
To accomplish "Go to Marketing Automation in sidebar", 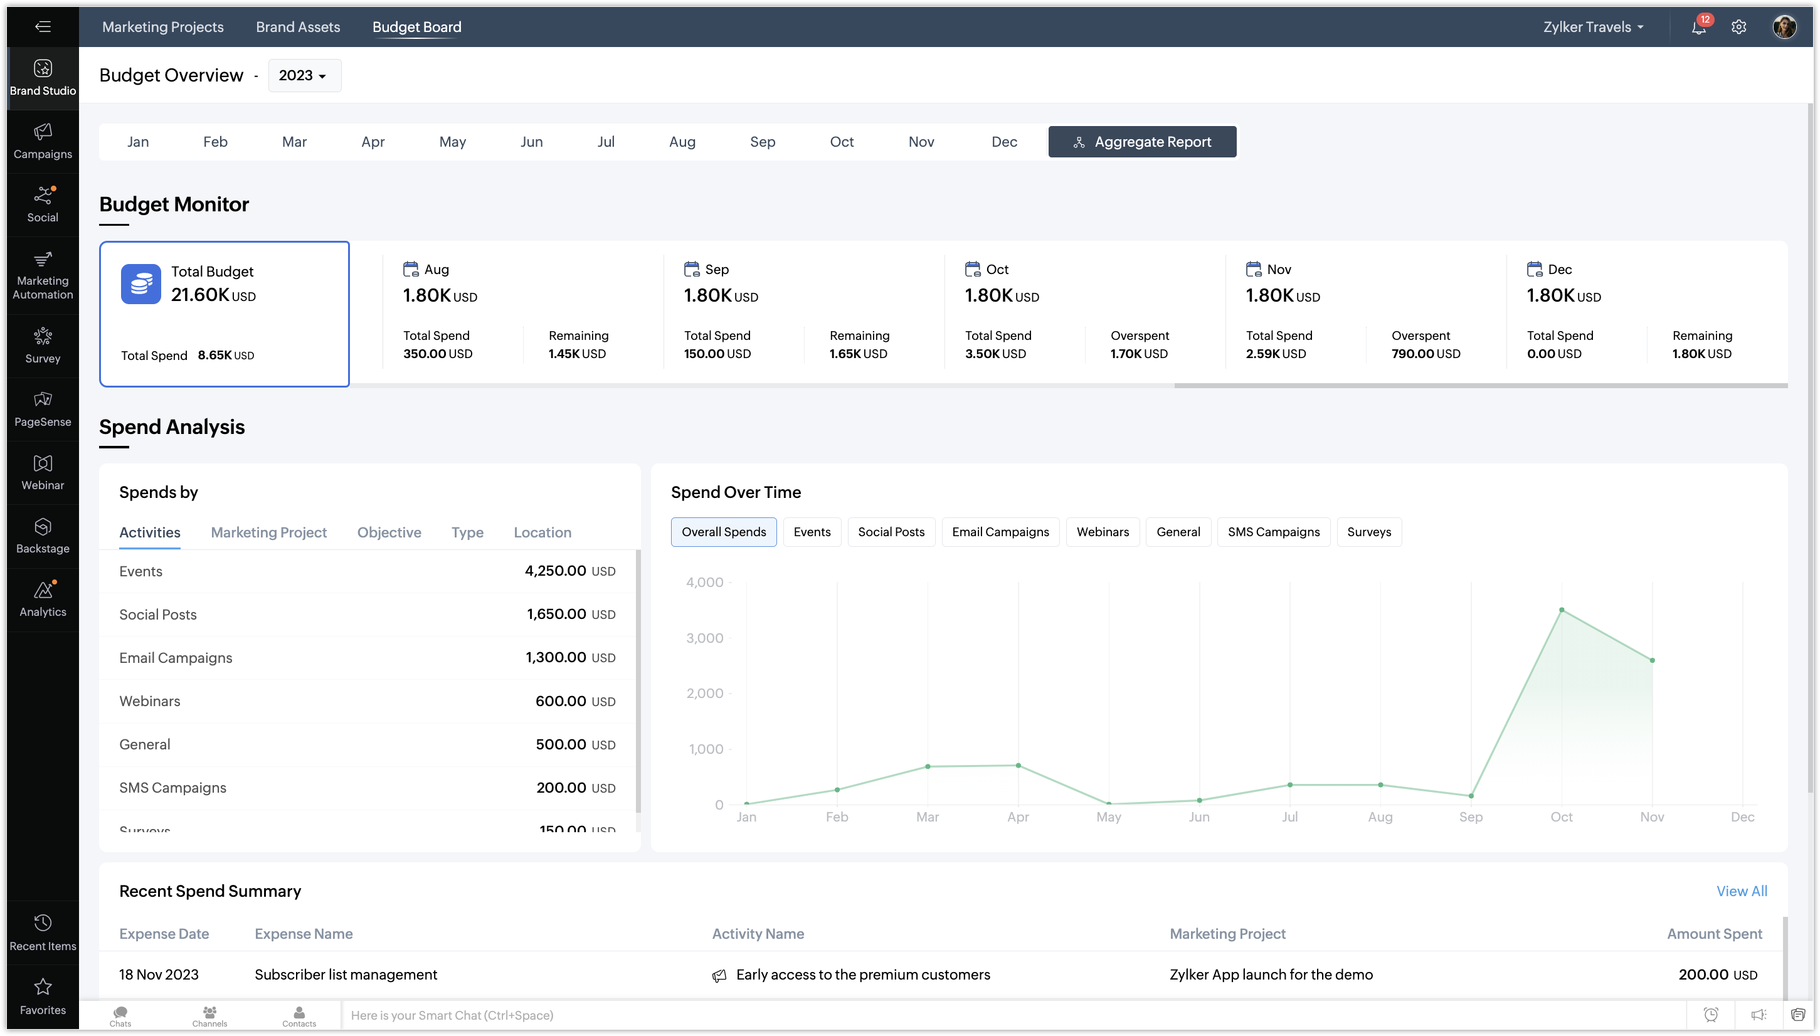I will (43, 275).
